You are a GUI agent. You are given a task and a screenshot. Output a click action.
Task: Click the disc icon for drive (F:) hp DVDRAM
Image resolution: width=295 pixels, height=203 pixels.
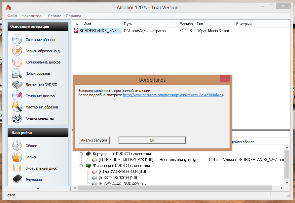pos(94,172)
